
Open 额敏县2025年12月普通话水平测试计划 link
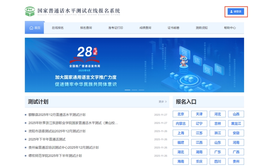click(57, 114)
